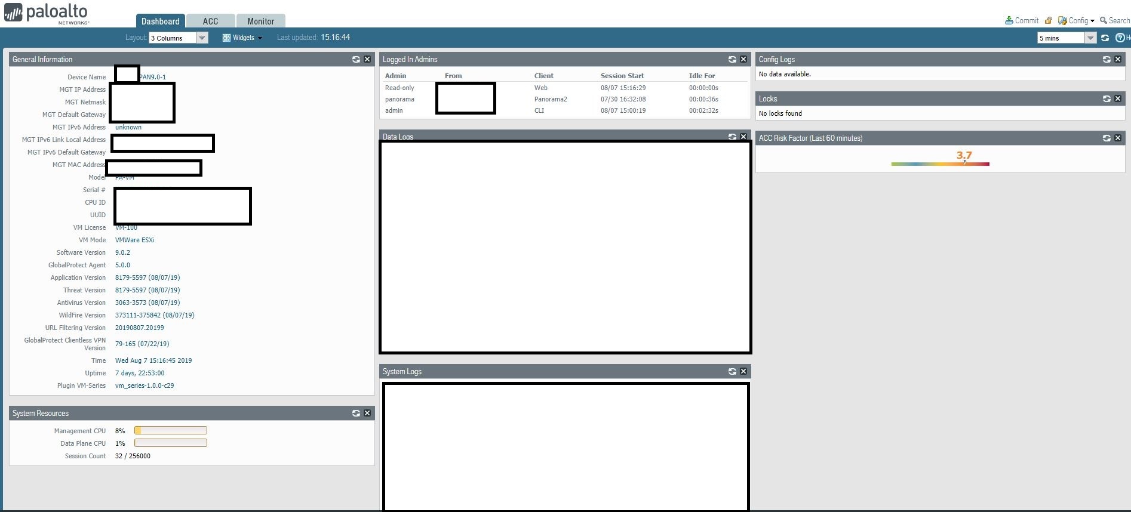Click Uptime value '7 days, 22:53:00'

click(140, 373)
